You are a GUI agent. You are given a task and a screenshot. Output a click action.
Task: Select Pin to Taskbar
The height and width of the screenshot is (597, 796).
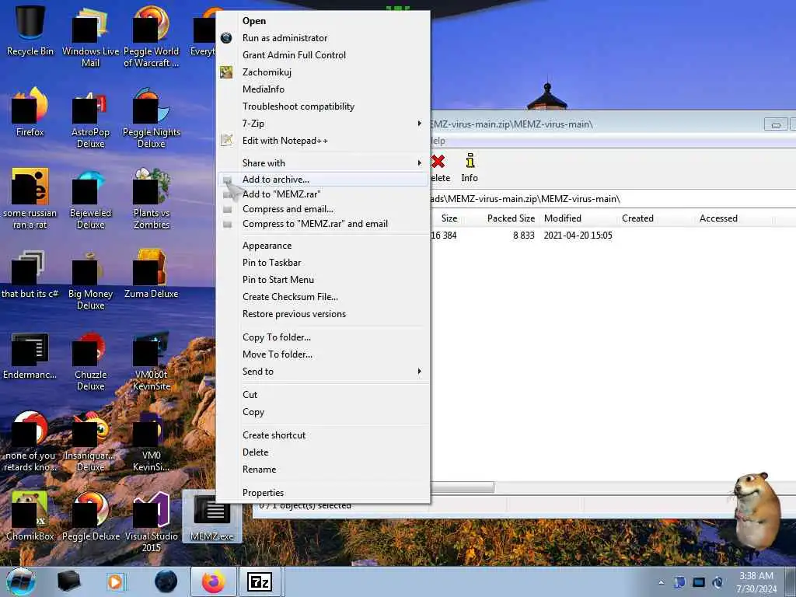click(323, 263)
